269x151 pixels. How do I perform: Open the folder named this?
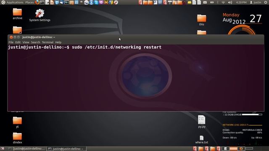pyautogui.click(x=202, y=20)
